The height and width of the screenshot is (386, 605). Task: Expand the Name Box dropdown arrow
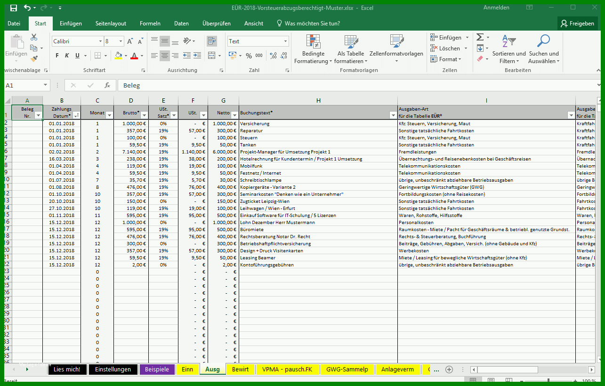46,85
